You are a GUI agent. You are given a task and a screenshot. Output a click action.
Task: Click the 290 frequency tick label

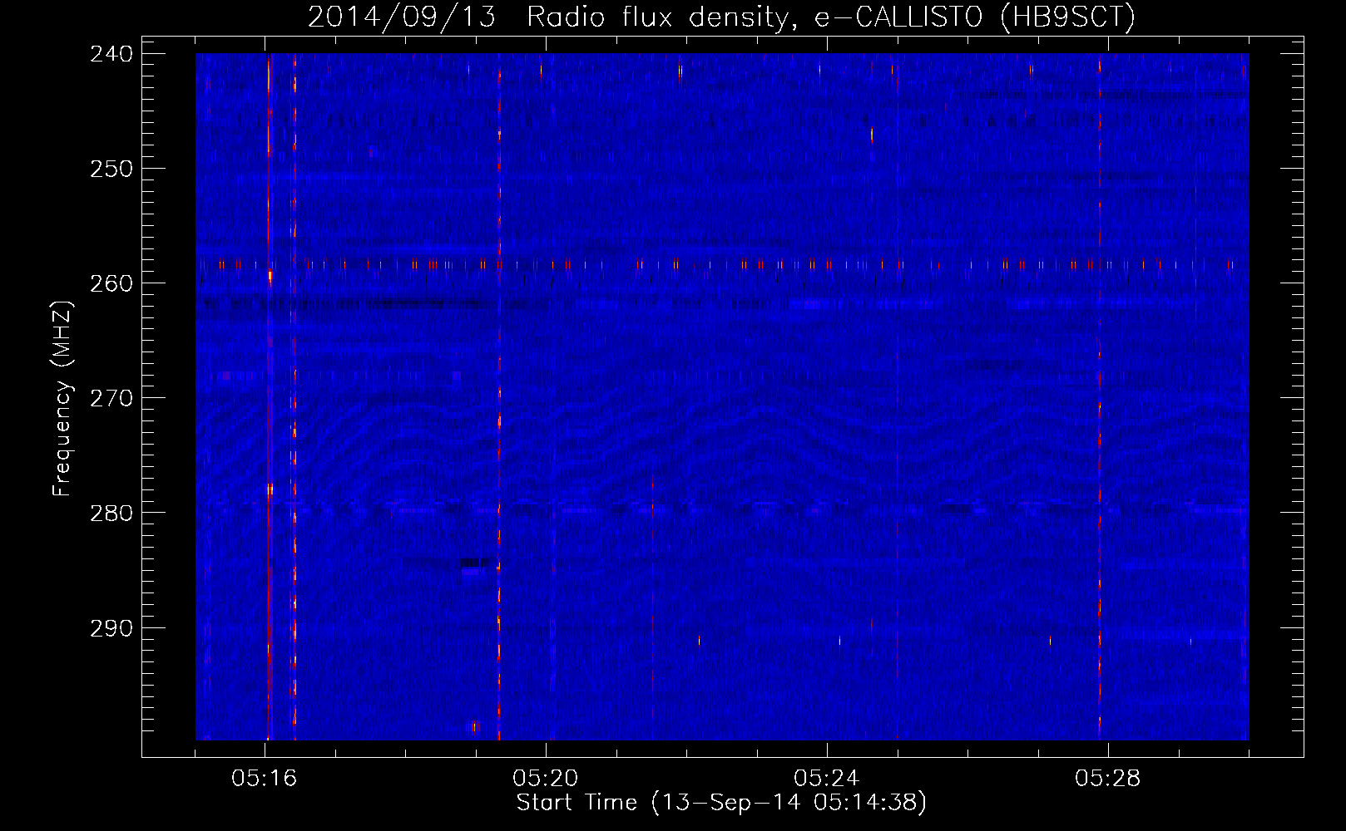[111, 628]
